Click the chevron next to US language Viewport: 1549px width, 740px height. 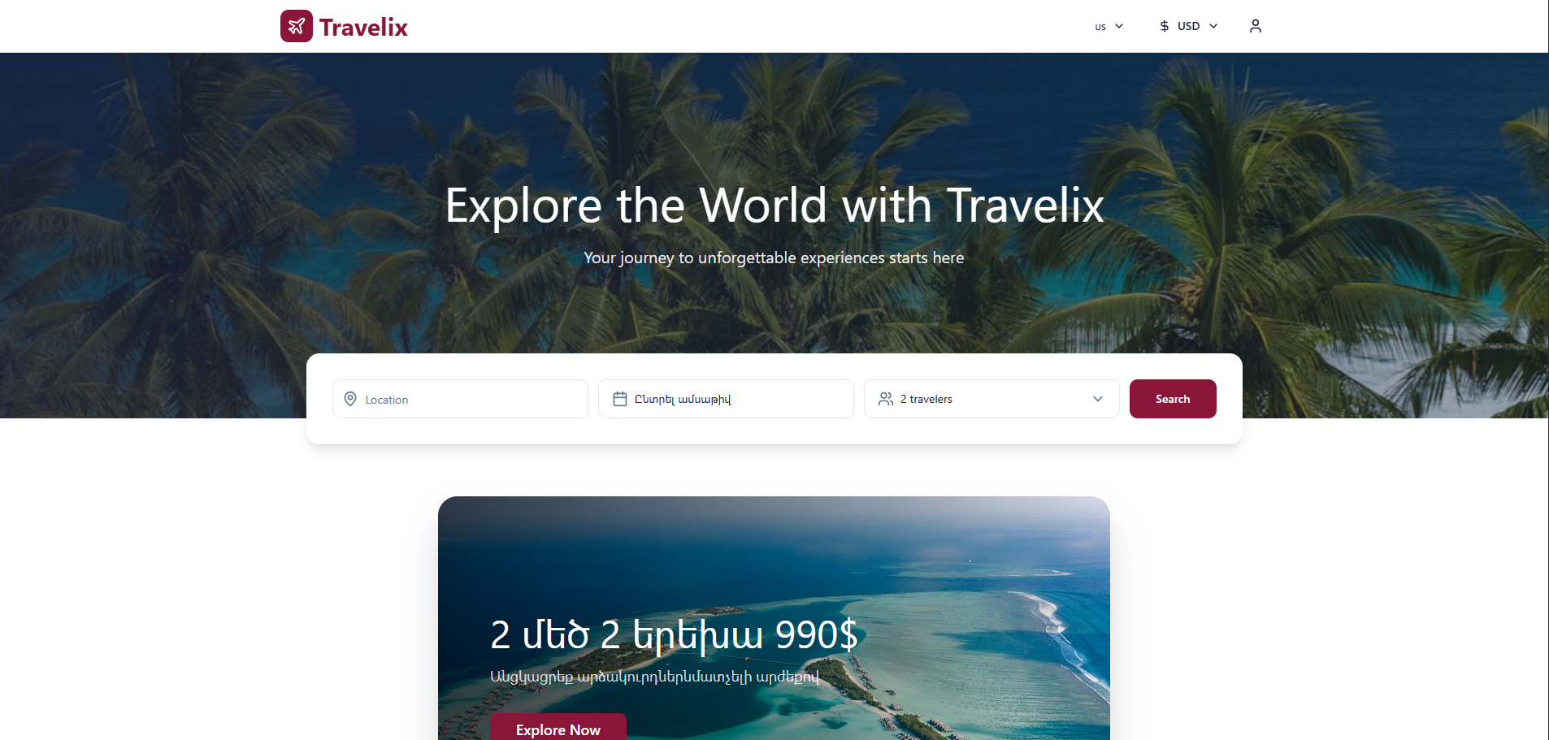click(x=1119, y=26)
